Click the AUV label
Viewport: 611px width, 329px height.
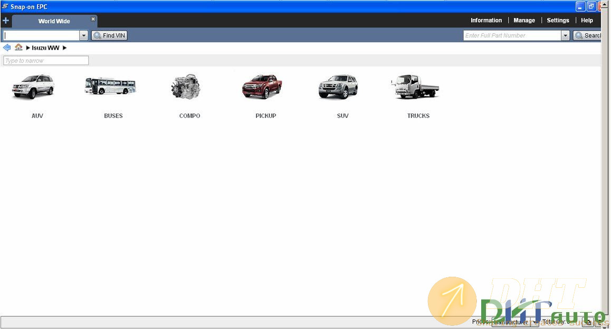point(37,116)
